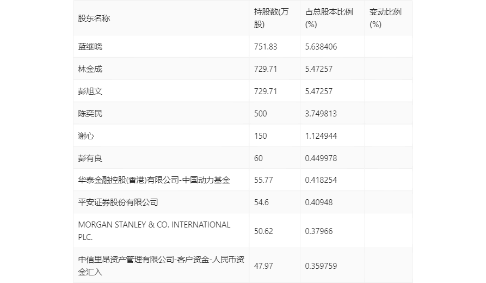The image size is (486, 283).
Task: Select shareholder name 蓝继晓
Action: 90,47
